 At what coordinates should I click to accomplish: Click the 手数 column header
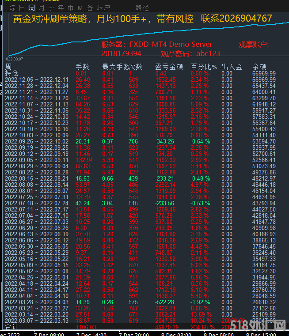(83, 67)
